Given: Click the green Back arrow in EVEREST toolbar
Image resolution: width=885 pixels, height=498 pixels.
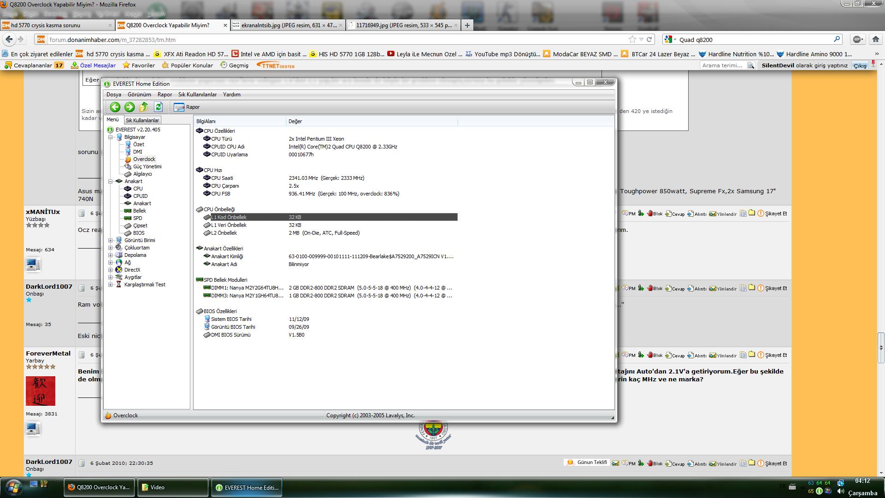Looking at the screenshot, I should pos(115,107).
